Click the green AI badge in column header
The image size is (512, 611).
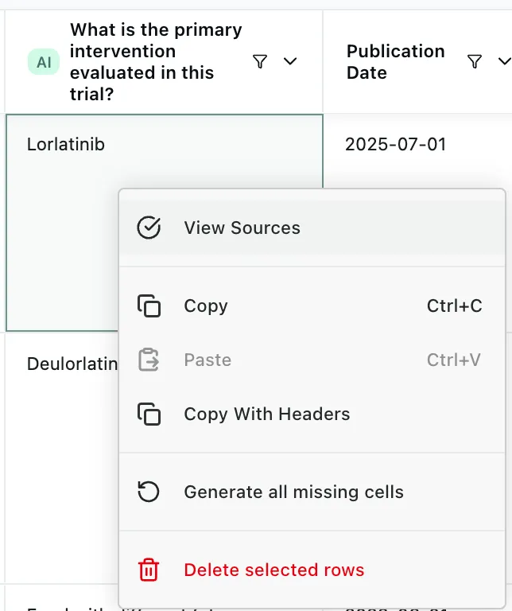tap(44, 62)
